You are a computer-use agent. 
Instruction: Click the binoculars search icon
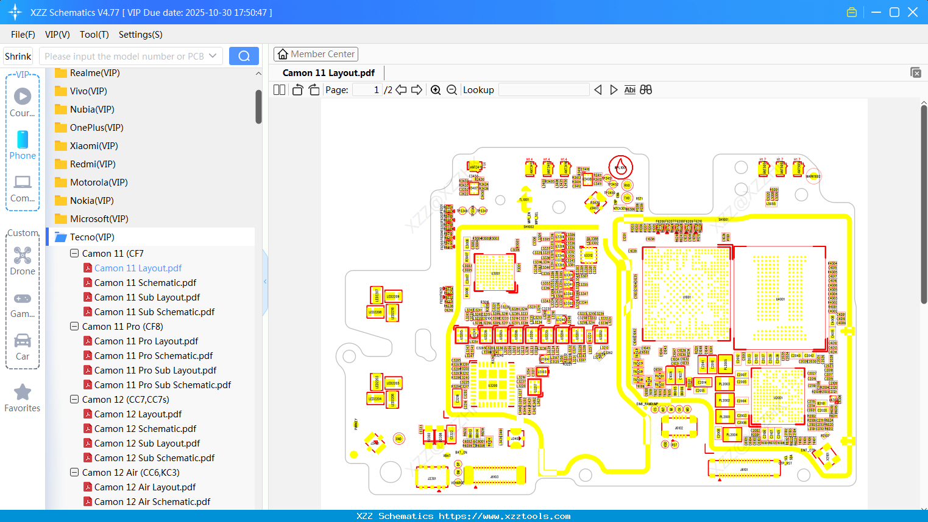pyautogui.click(x=646, y=89)
